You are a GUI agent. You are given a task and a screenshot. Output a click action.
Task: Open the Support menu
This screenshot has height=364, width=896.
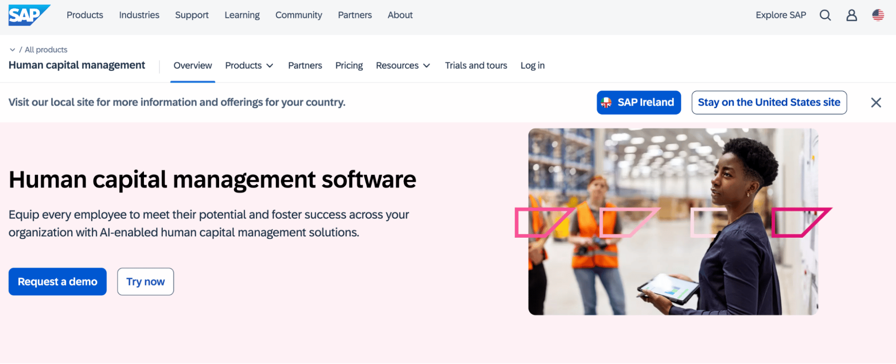tap(192, 15)
